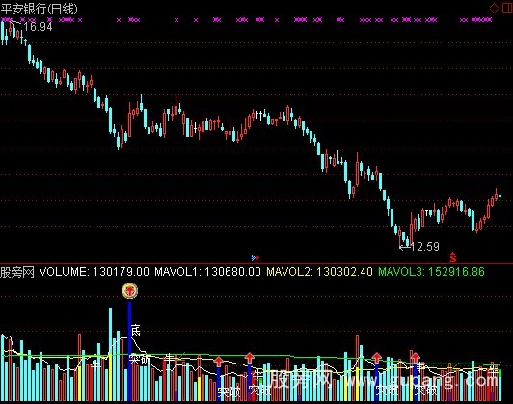
Task: Select the MAVOL1 white line label
Action: point(207,272)
